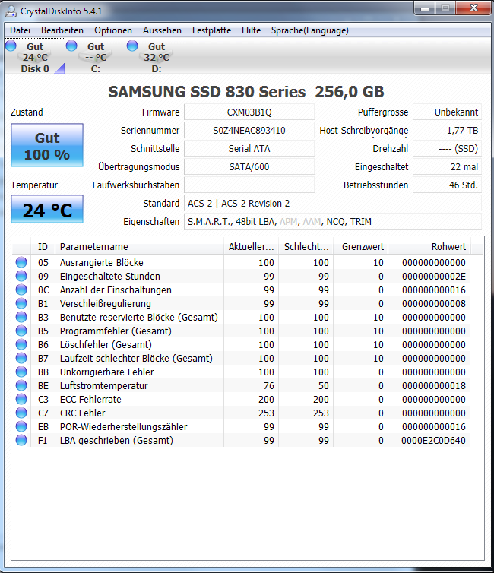Select the C: drive tab
494x573 pixels.
(96, 57)
